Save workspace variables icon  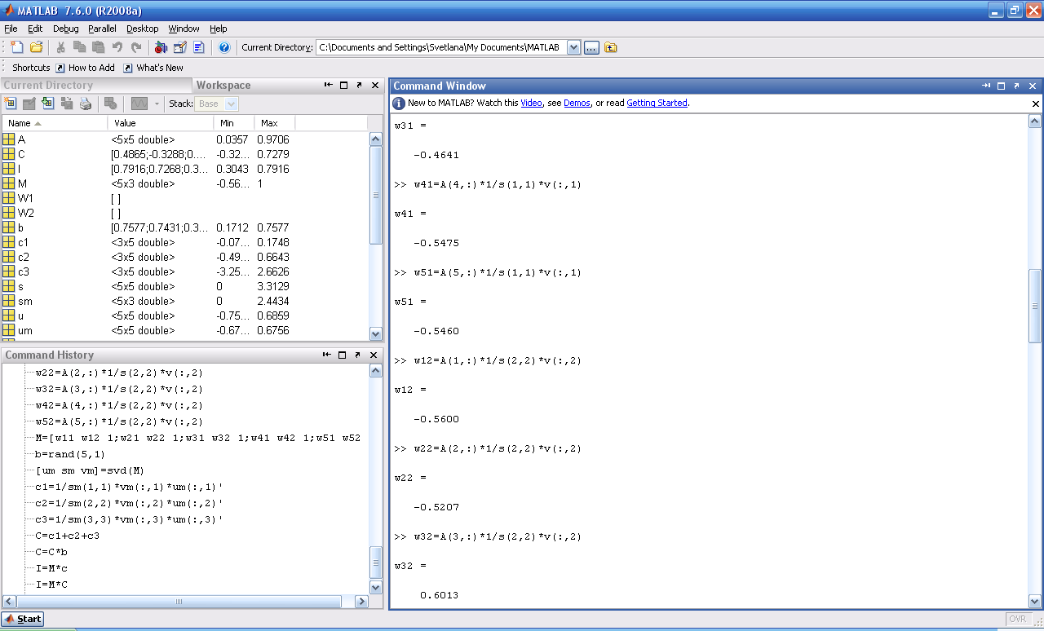(67, 104)
